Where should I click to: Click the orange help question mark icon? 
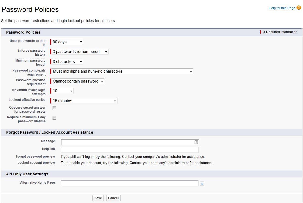click(x=298, y=8)
